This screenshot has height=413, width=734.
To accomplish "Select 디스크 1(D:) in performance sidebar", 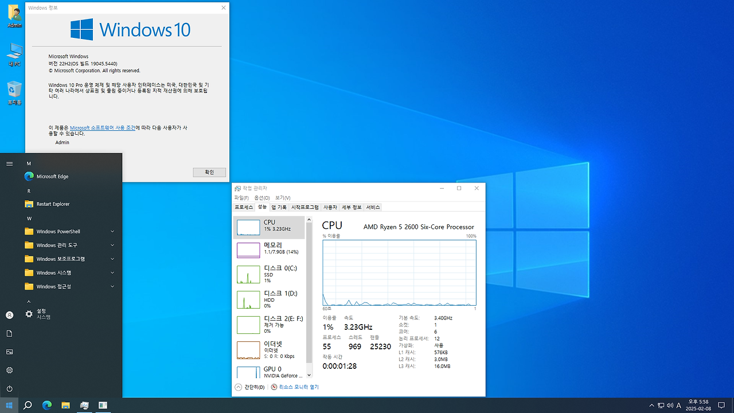I will (x=269, y=299).
